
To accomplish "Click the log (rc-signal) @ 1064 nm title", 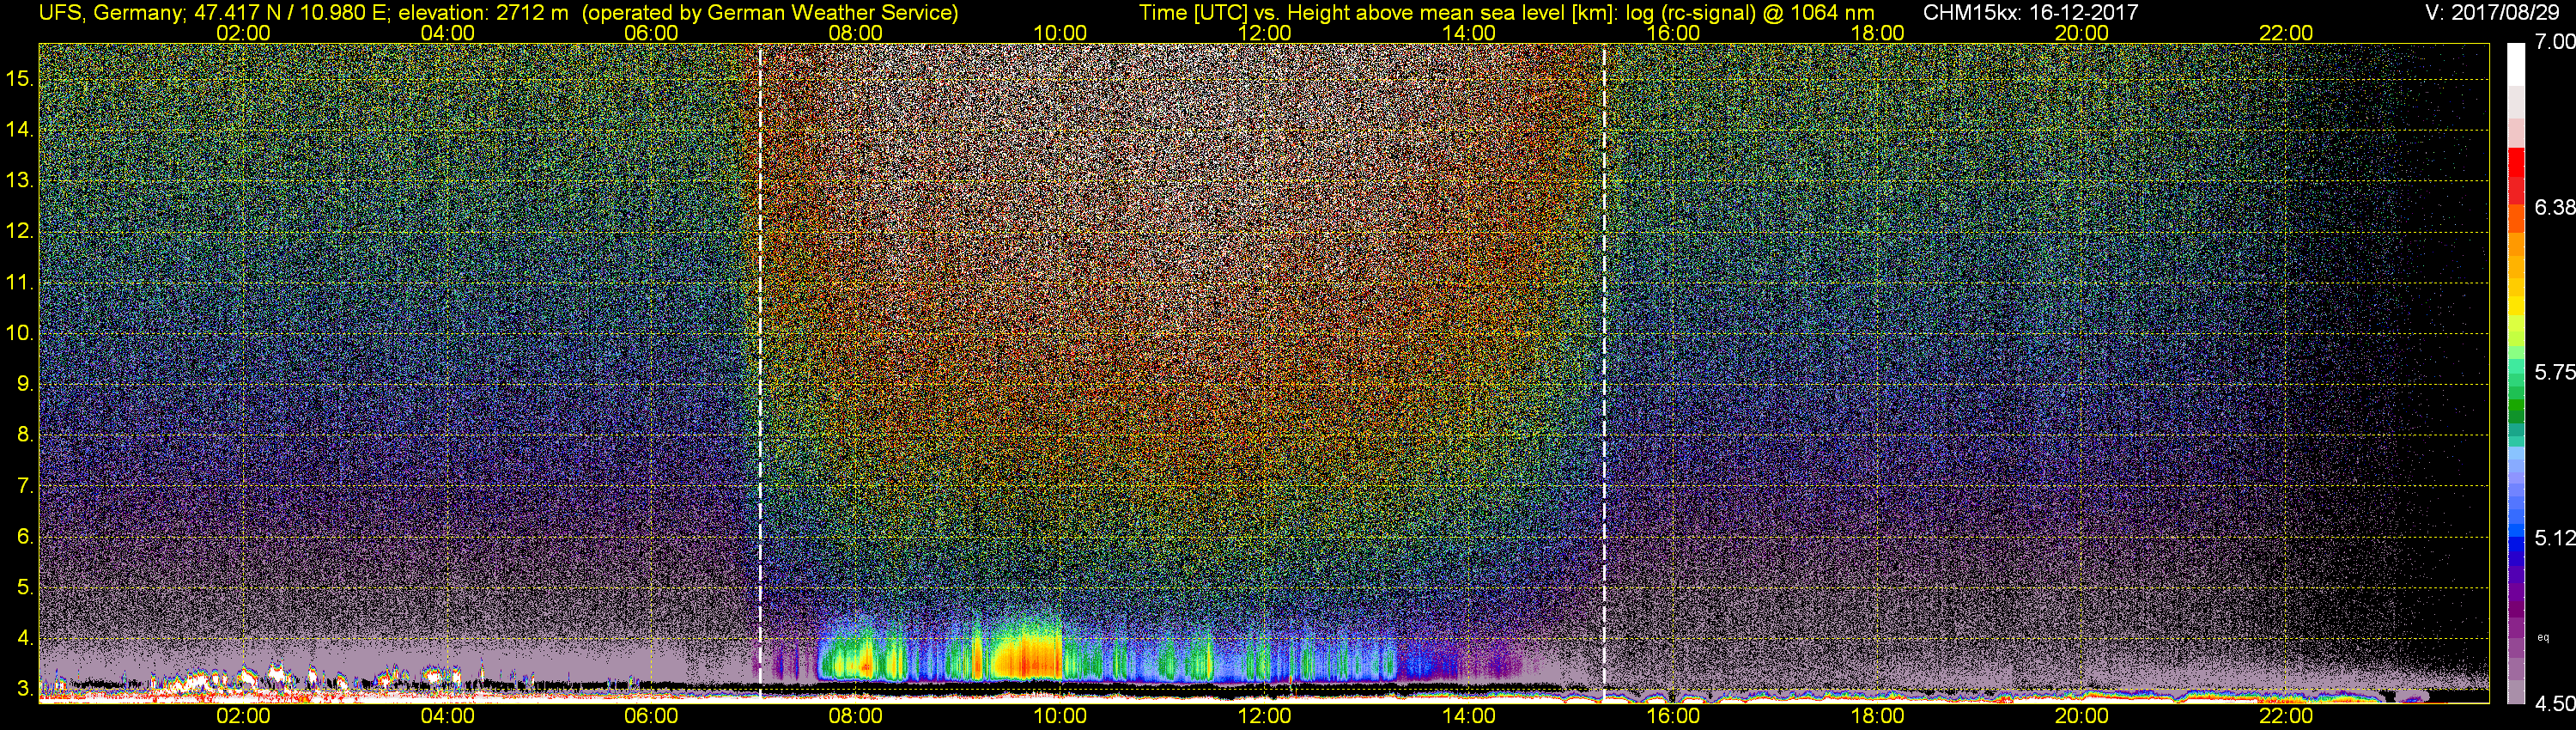I will (x=1747, y=12).
